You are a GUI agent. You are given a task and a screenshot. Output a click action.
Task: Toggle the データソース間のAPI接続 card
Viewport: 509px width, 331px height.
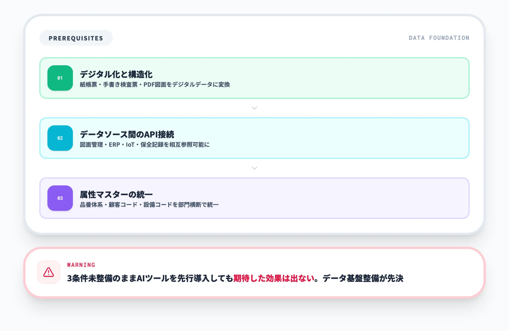pyautogui.click(x=254, y=138)
